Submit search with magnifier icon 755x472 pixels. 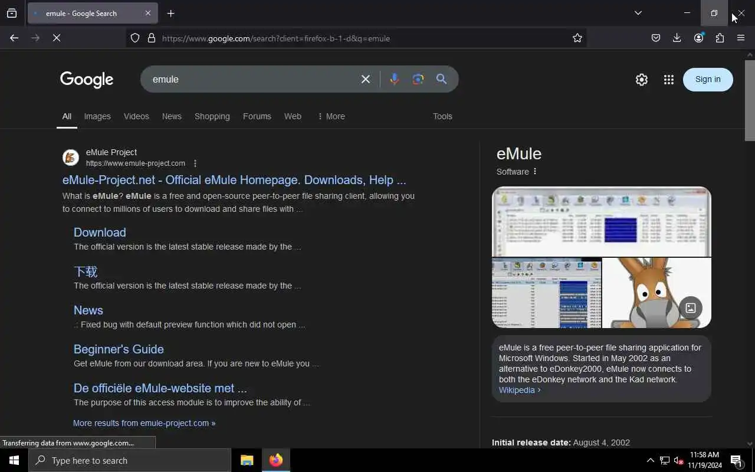(441, 79)
